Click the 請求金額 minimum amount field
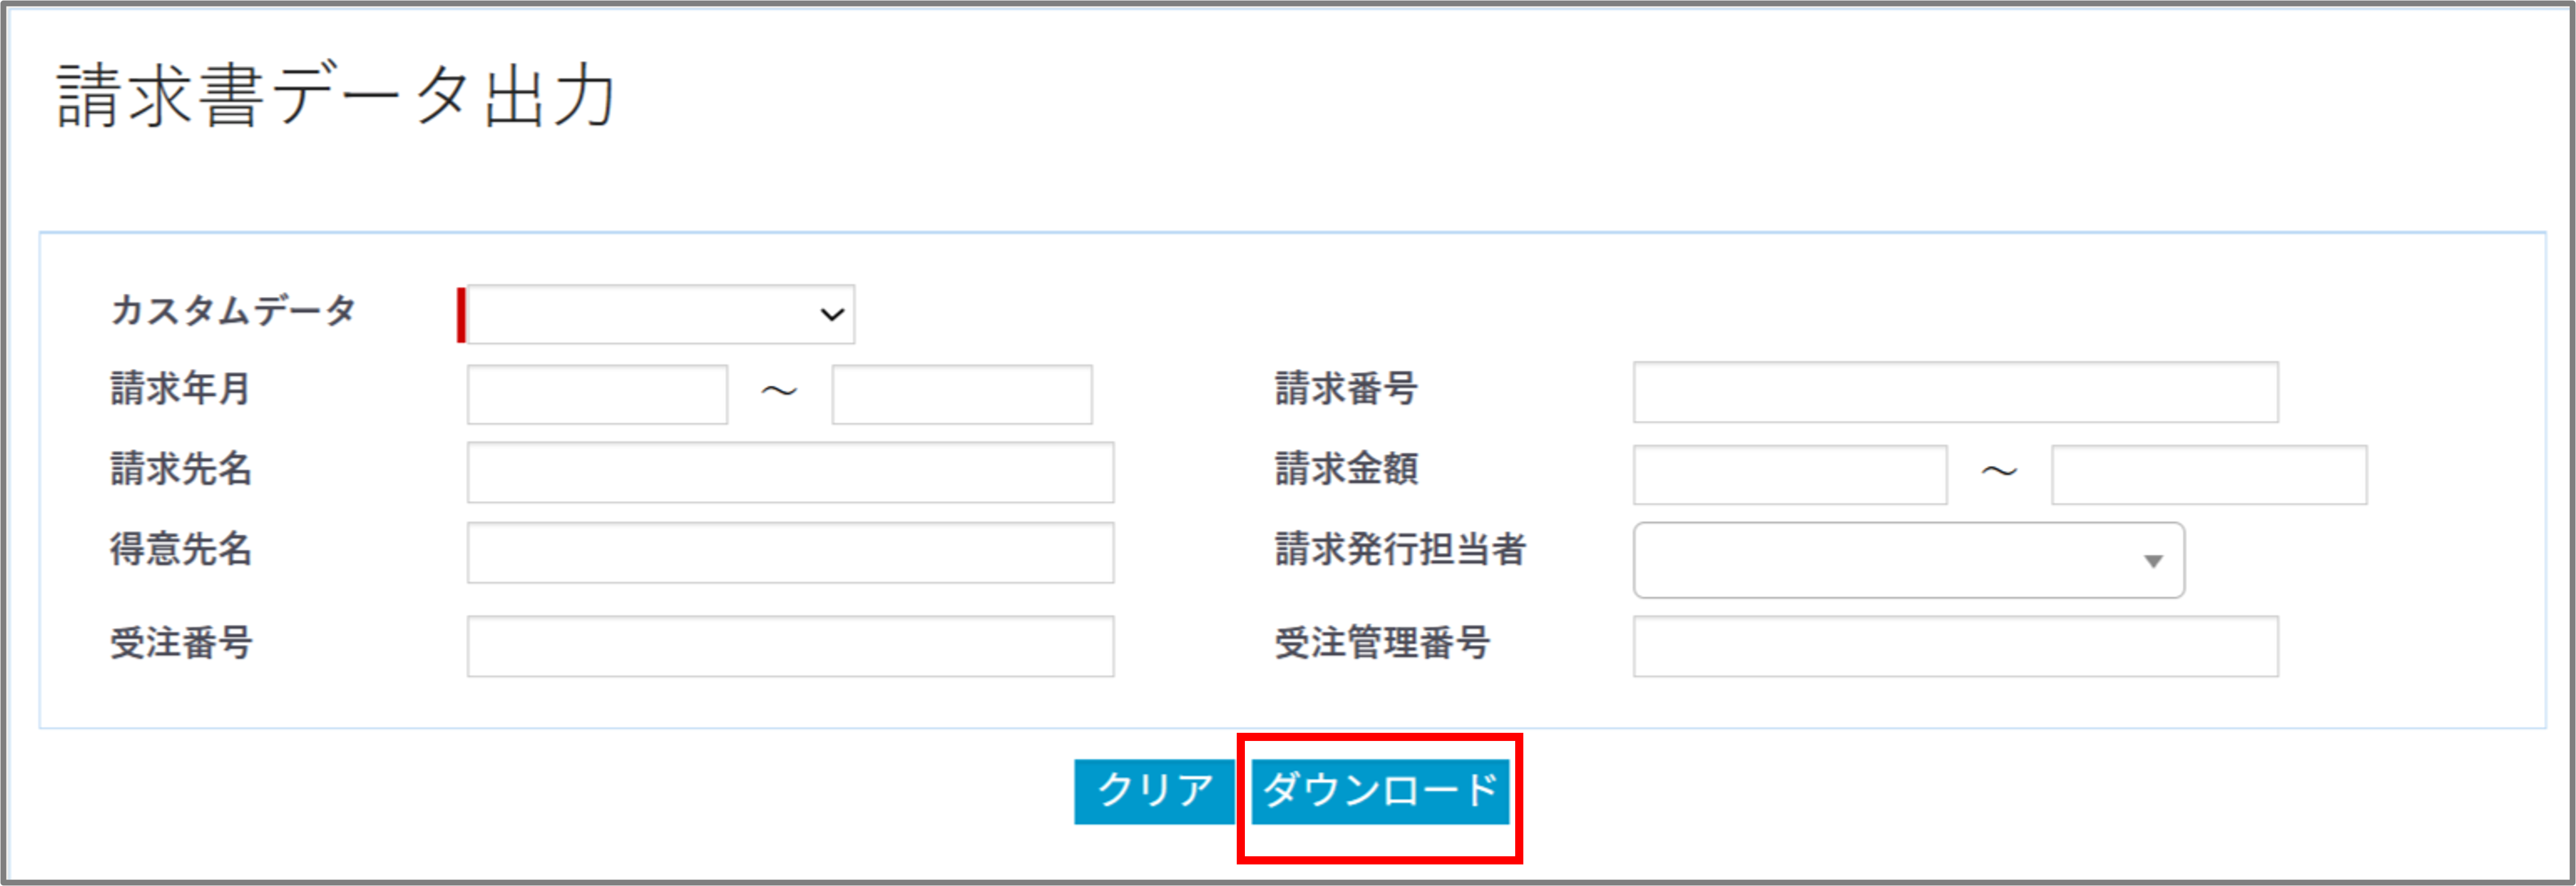 [1790, 475]
